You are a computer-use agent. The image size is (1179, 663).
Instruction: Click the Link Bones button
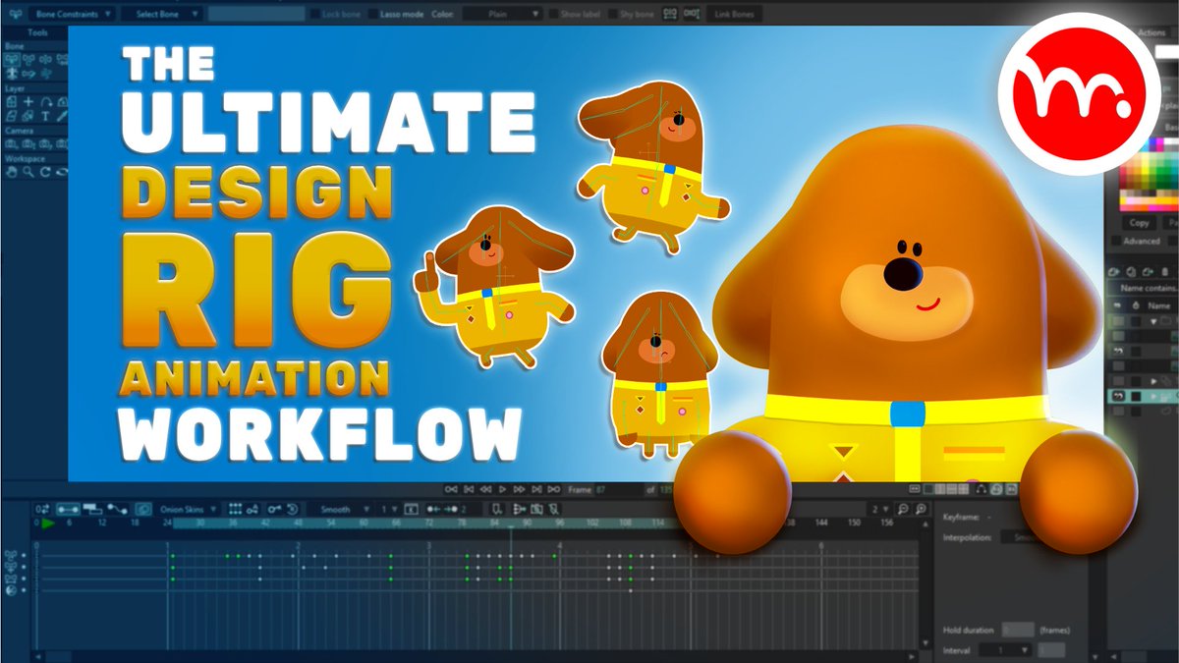click(x=735, y=15)
